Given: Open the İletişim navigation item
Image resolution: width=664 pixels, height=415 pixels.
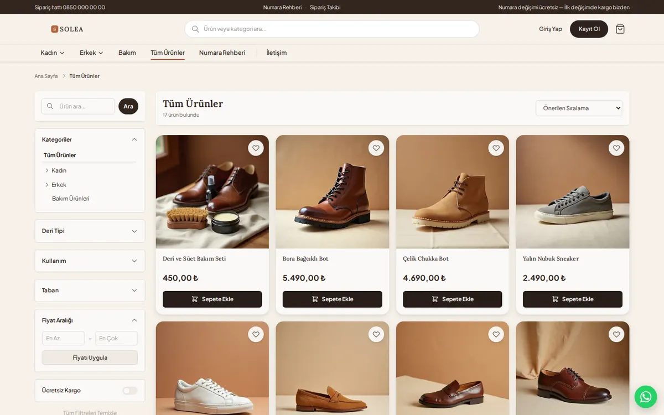Looking at the screenshot, I should 277,53.
